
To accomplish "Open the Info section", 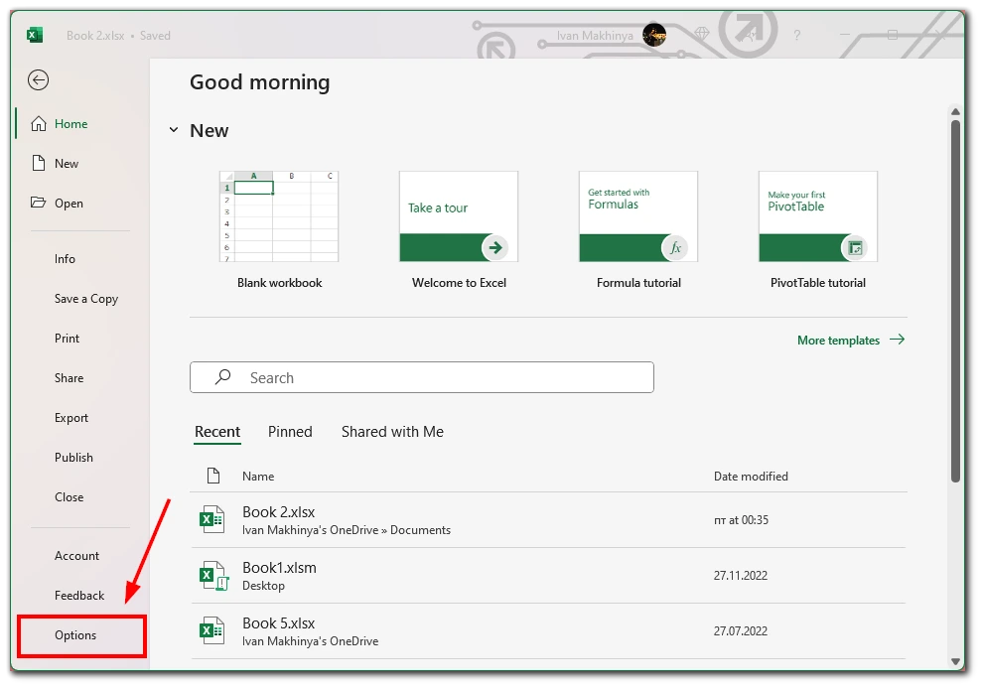I will point(65,259).
